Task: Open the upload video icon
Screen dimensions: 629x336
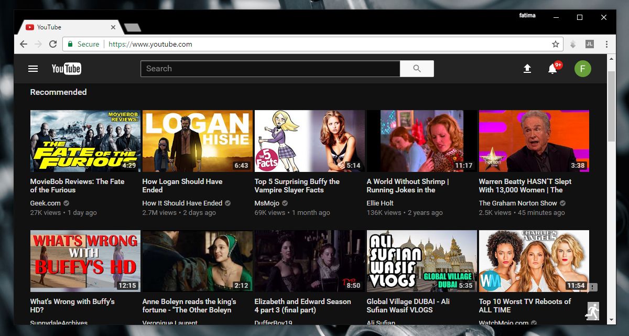Action: (527, 69)
